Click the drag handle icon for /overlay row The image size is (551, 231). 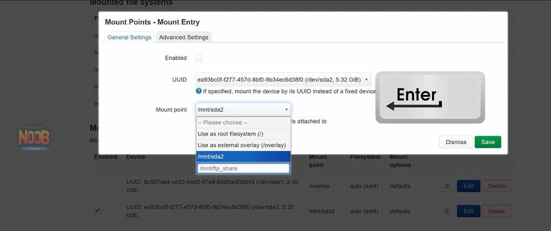[446, 186]
